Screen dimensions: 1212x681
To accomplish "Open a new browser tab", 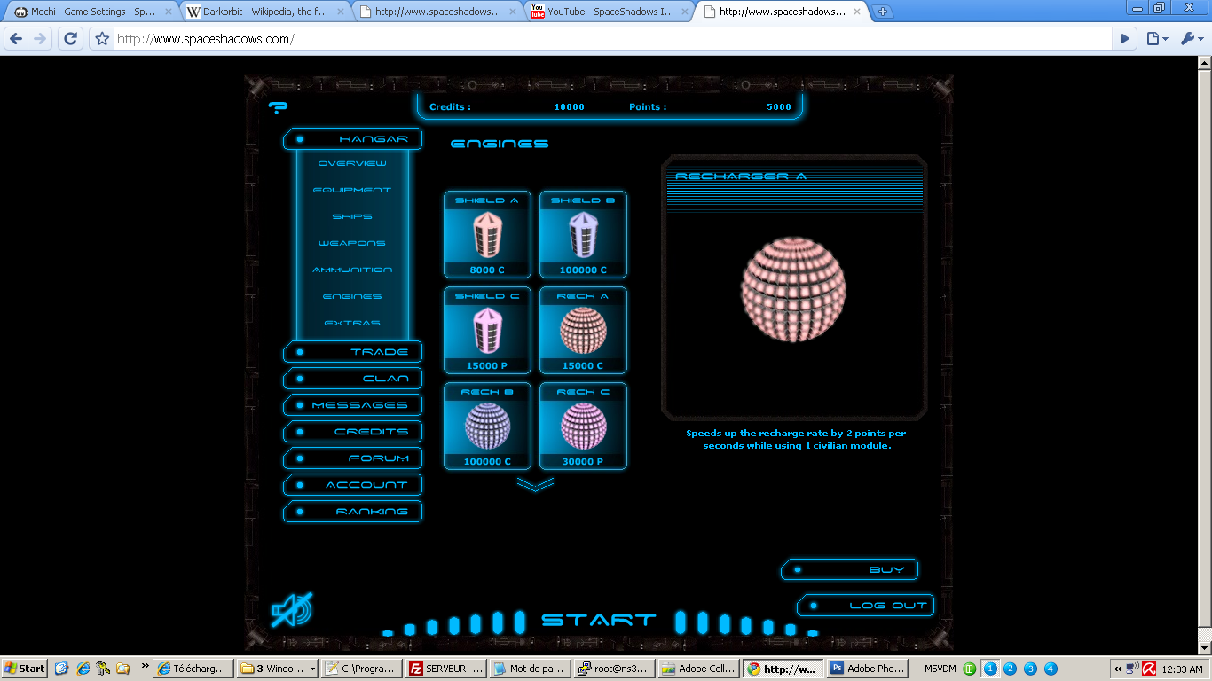I will click(882, 12).
